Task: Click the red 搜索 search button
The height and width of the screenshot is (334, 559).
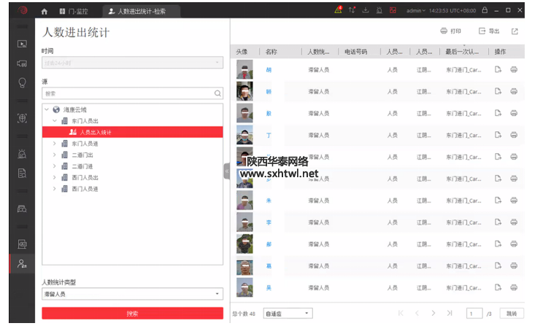Action: click(x=132, y=313)
